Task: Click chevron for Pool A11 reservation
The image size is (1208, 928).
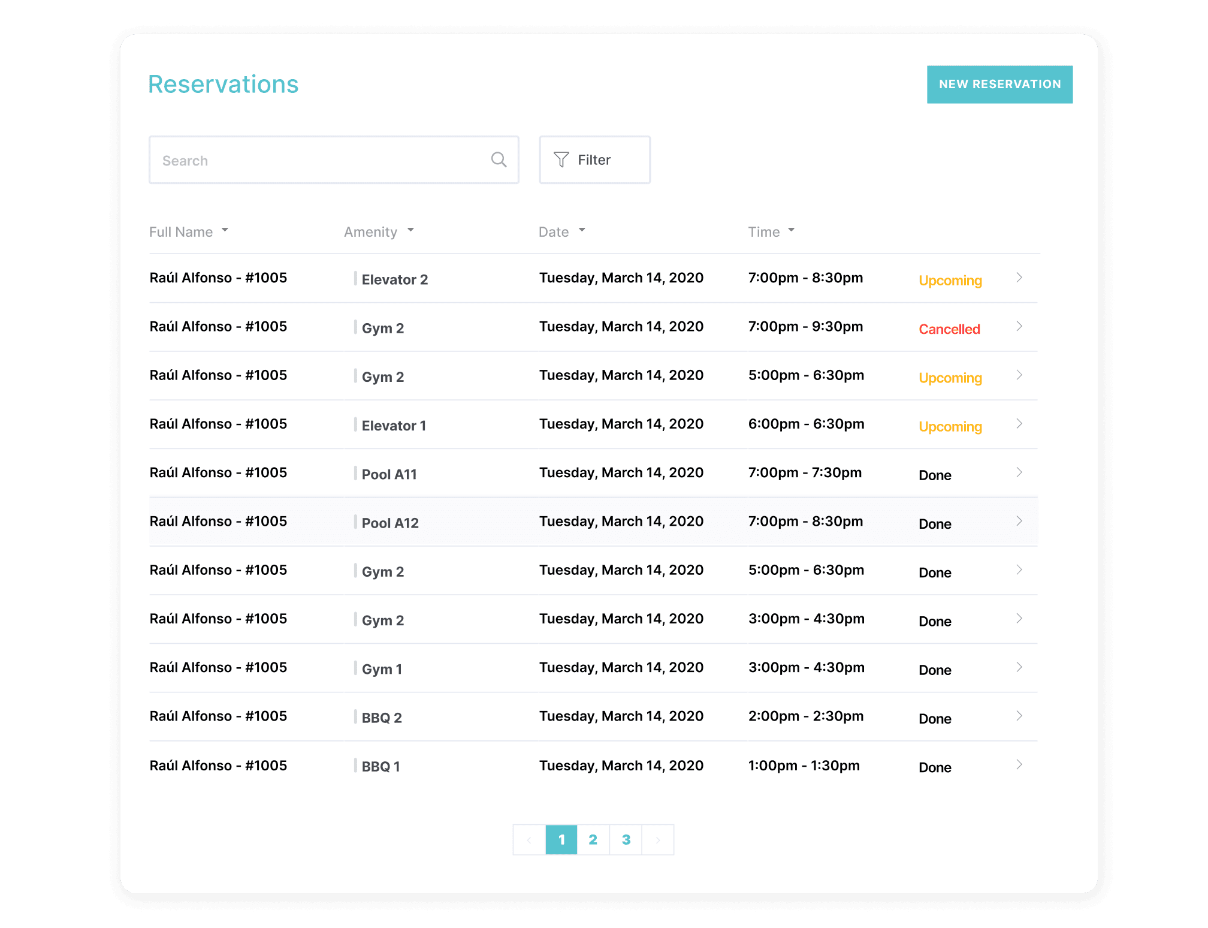Action: [x=1019, y=472]
